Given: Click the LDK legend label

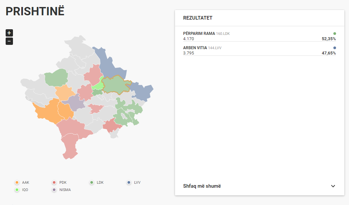Looking at the screenshot, I should click(x=100, y=182).
